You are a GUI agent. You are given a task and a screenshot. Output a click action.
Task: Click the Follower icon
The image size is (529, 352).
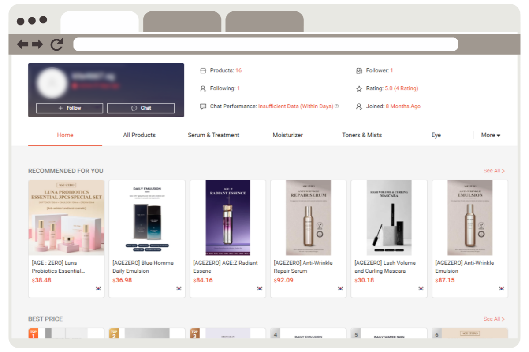click(359, 70)
